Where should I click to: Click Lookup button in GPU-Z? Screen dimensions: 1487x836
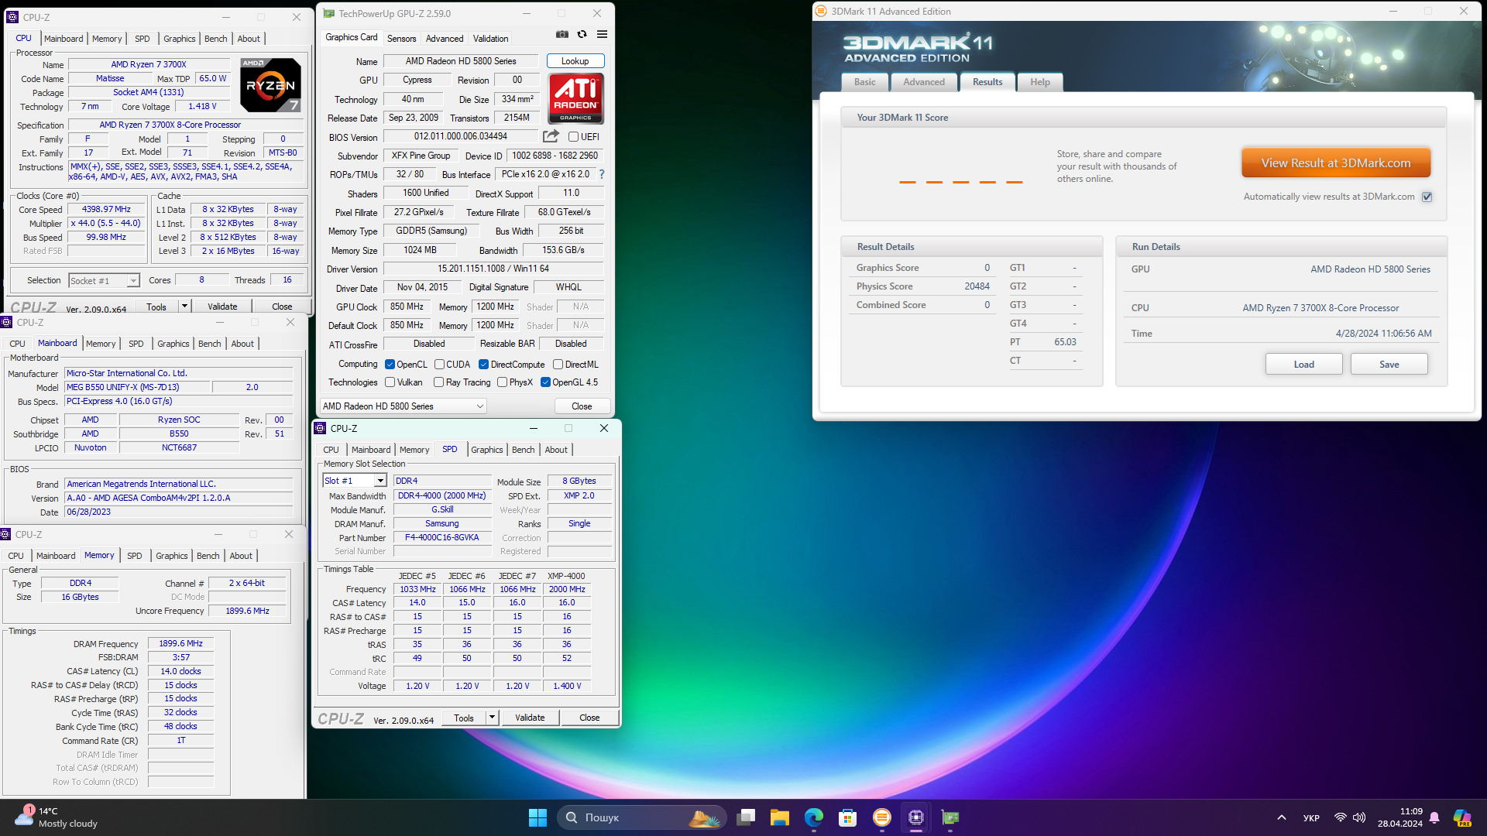point(575,61)
